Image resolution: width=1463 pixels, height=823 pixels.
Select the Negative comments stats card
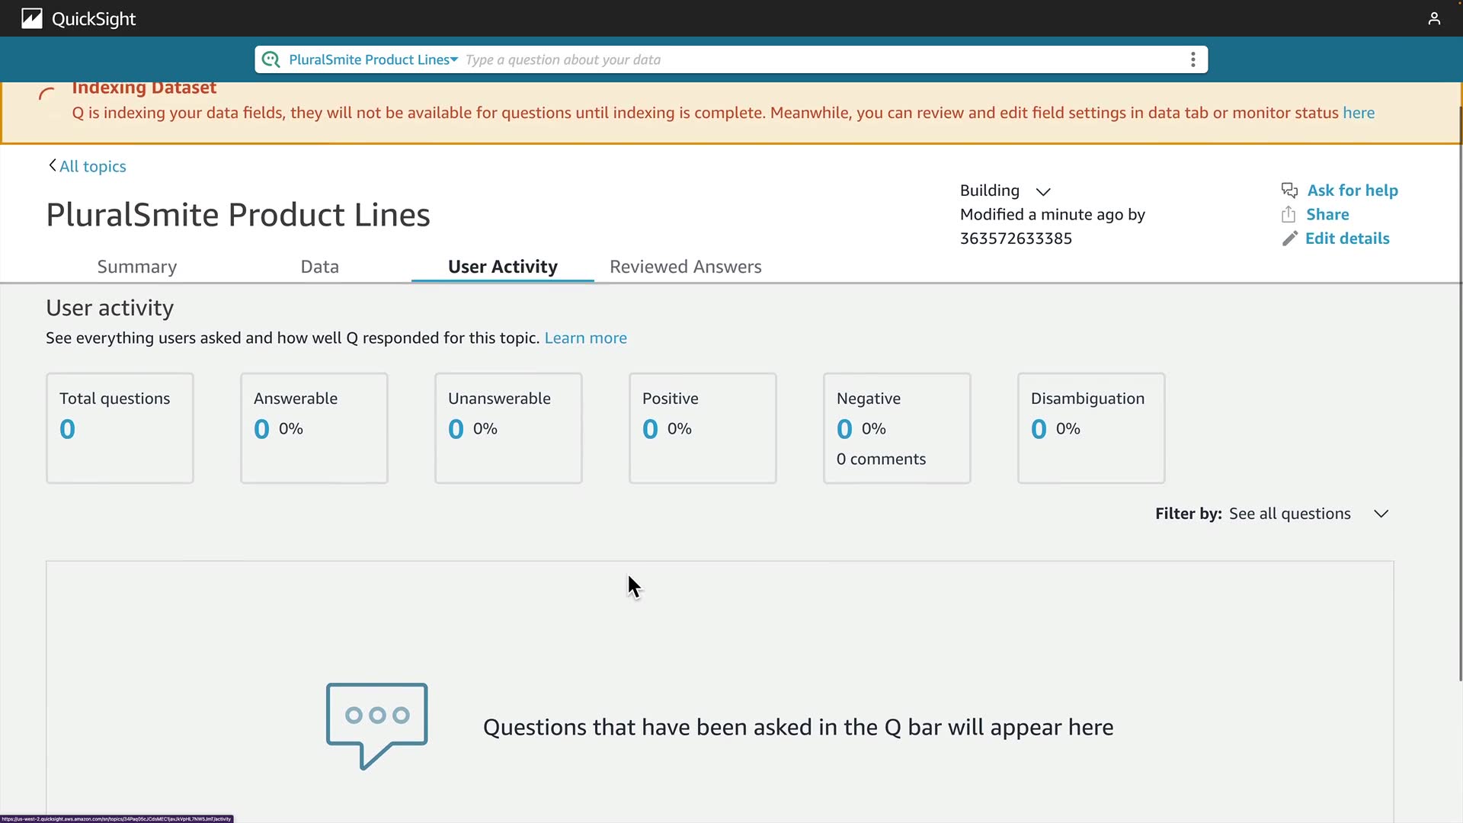pyautogui.click(x=897, y=428)
